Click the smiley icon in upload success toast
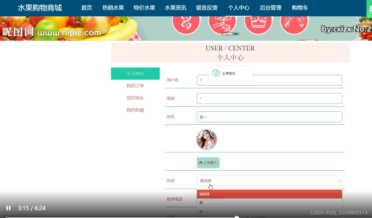This screenshot has width=372, height=218. point(215,73)
